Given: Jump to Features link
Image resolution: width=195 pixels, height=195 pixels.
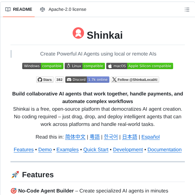Looking at the screenshot, I should [24, 150].
